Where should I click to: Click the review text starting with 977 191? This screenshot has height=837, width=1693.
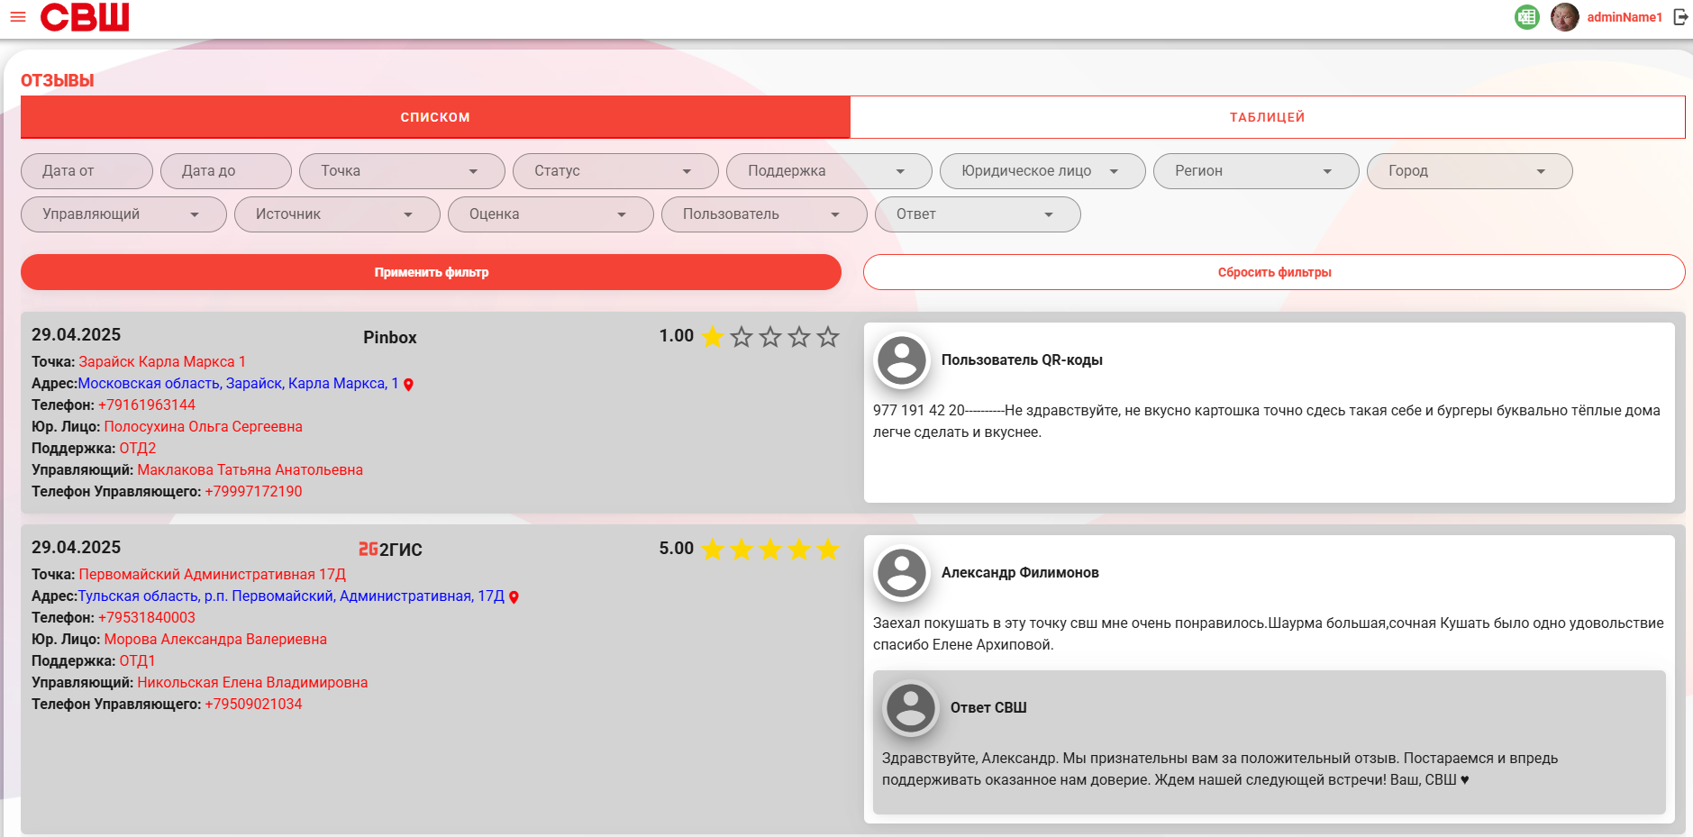(1267, 422)
